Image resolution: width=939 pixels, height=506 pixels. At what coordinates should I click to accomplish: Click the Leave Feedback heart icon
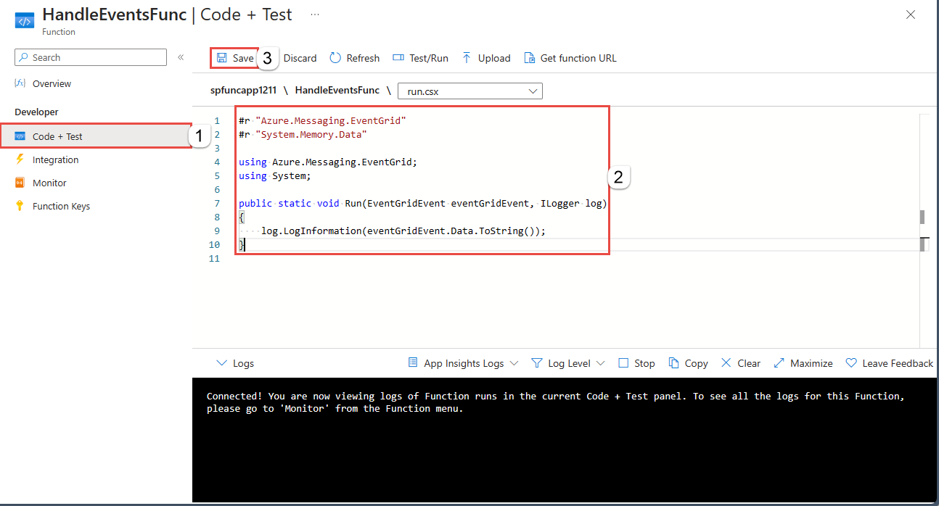click(851, 363)
